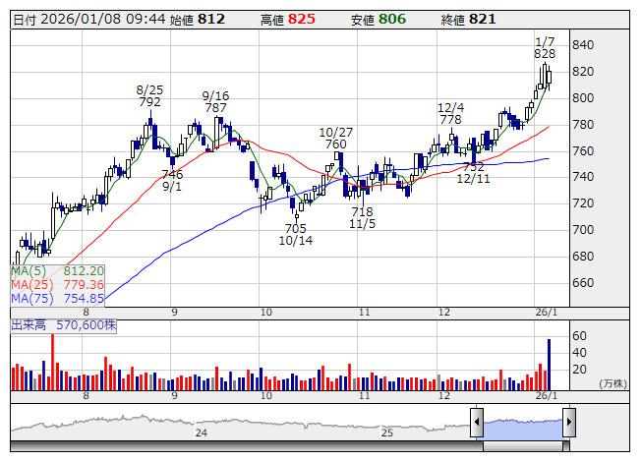The height and width of the screenshot is (462, 642).
Task: Click the 705 10/14 low annotation
Action: tap(296, 235)
